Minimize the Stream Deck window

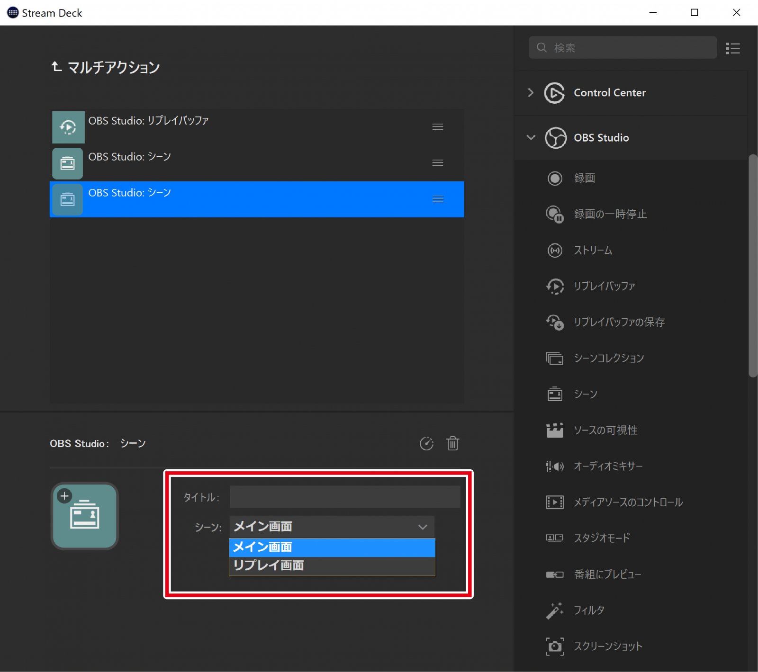point(653,12)
